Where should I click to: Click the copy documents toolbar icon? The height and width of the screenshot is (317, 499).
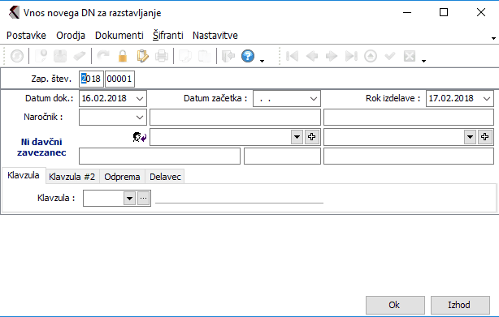[x=185, y=56]
